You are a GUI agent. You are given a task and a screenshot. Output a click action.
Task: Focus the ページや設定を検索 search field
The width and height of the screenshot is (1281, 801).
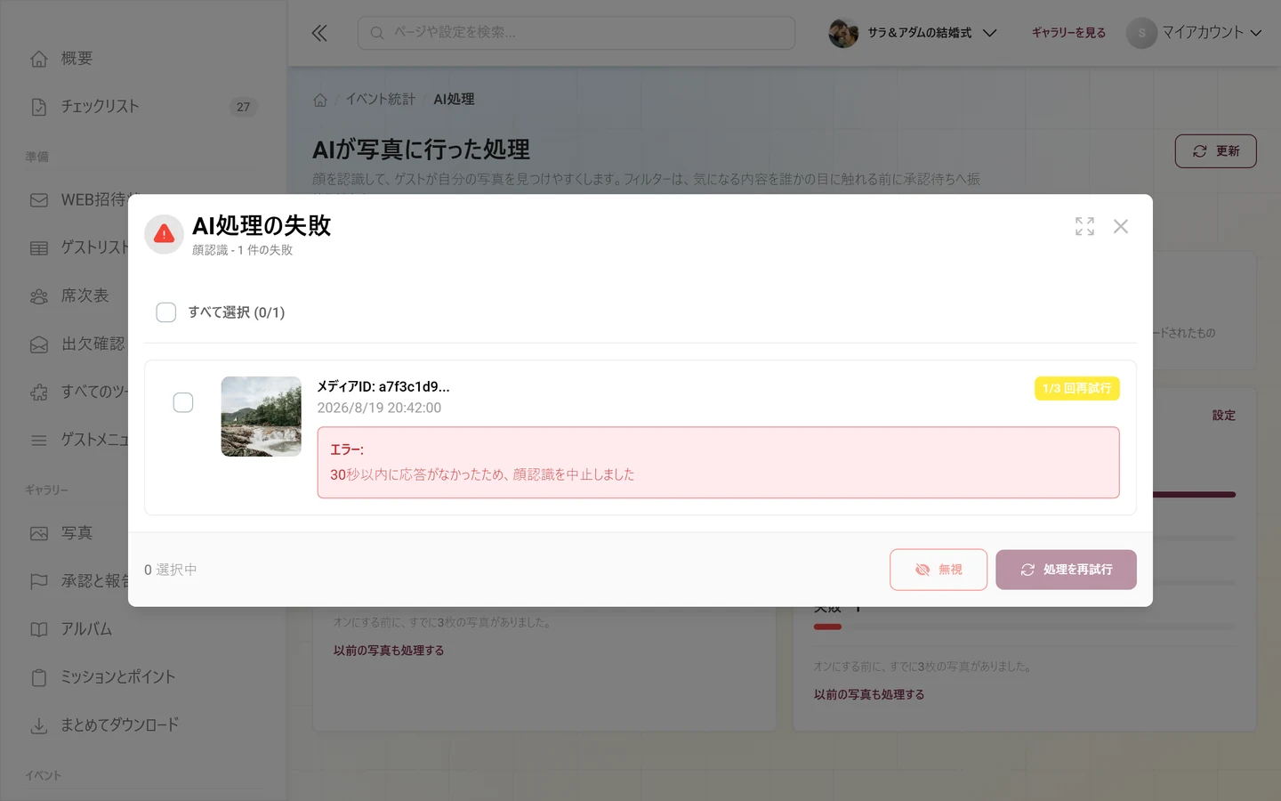coord(576,33)
